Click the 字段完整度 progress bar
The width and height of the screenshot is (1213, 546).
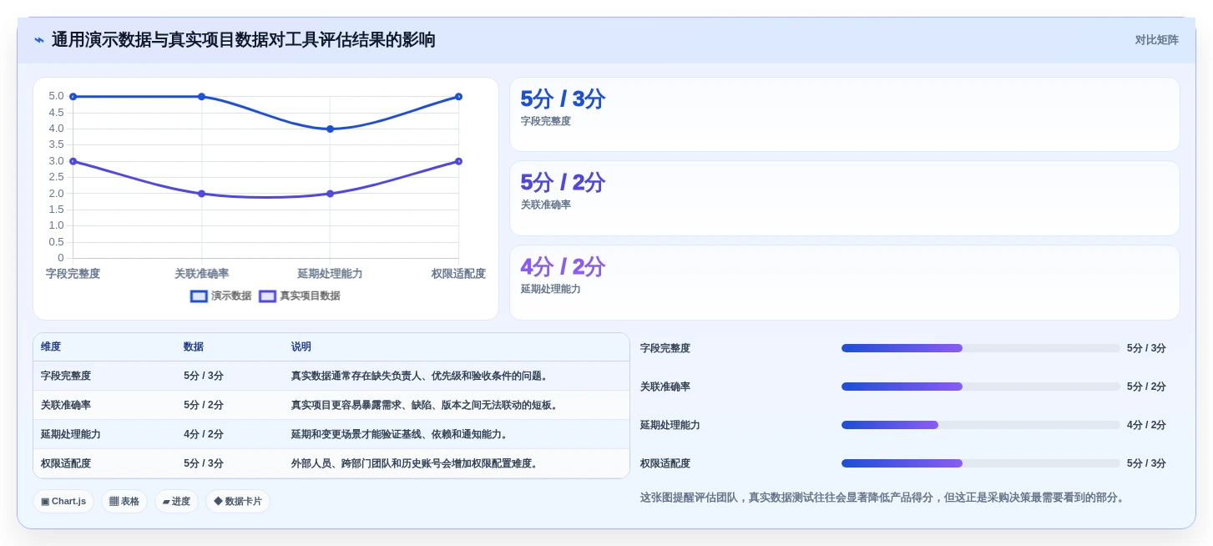[981, 348]
